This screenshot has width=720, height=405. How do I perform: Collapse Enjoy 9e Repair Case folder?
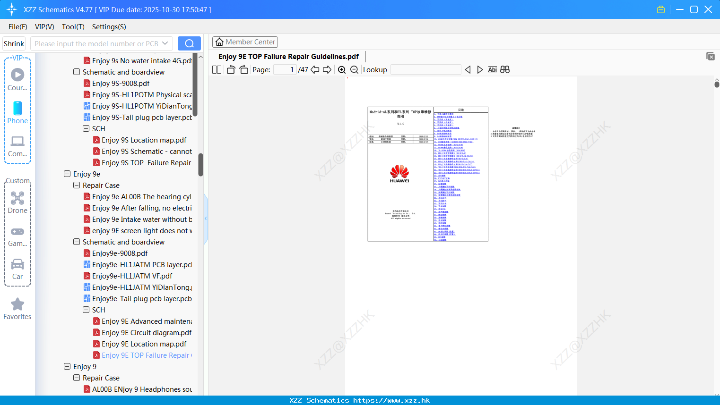77,185
